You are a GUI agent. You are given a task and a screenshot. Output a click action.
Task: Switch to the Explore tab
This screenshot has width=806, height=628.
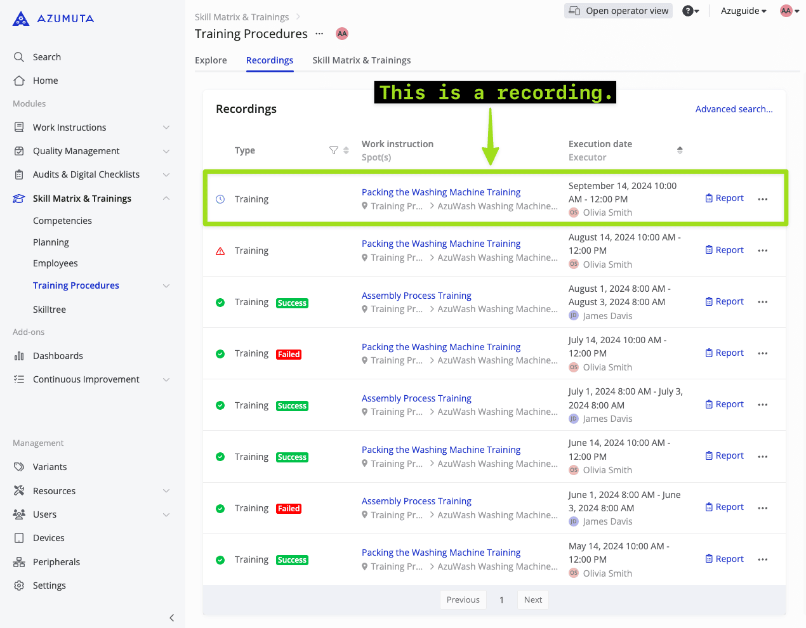(211, 60)
